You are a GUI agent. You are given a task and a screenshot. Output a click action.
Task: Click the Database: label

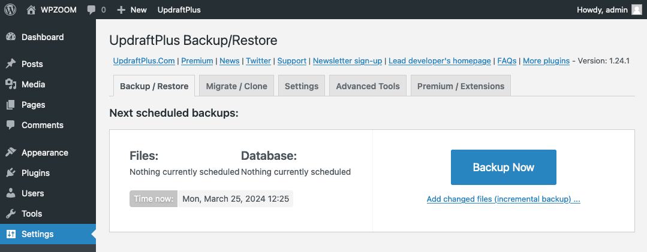(x=269, y=156)
